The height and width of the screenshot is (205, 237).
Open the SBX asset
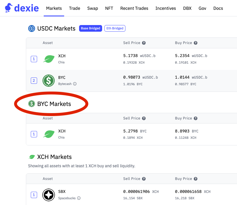(x=62, y=191)
